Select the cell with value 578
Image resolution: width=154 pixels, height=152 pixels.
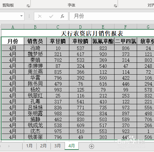pyautogui.click(x=146, y=90)
